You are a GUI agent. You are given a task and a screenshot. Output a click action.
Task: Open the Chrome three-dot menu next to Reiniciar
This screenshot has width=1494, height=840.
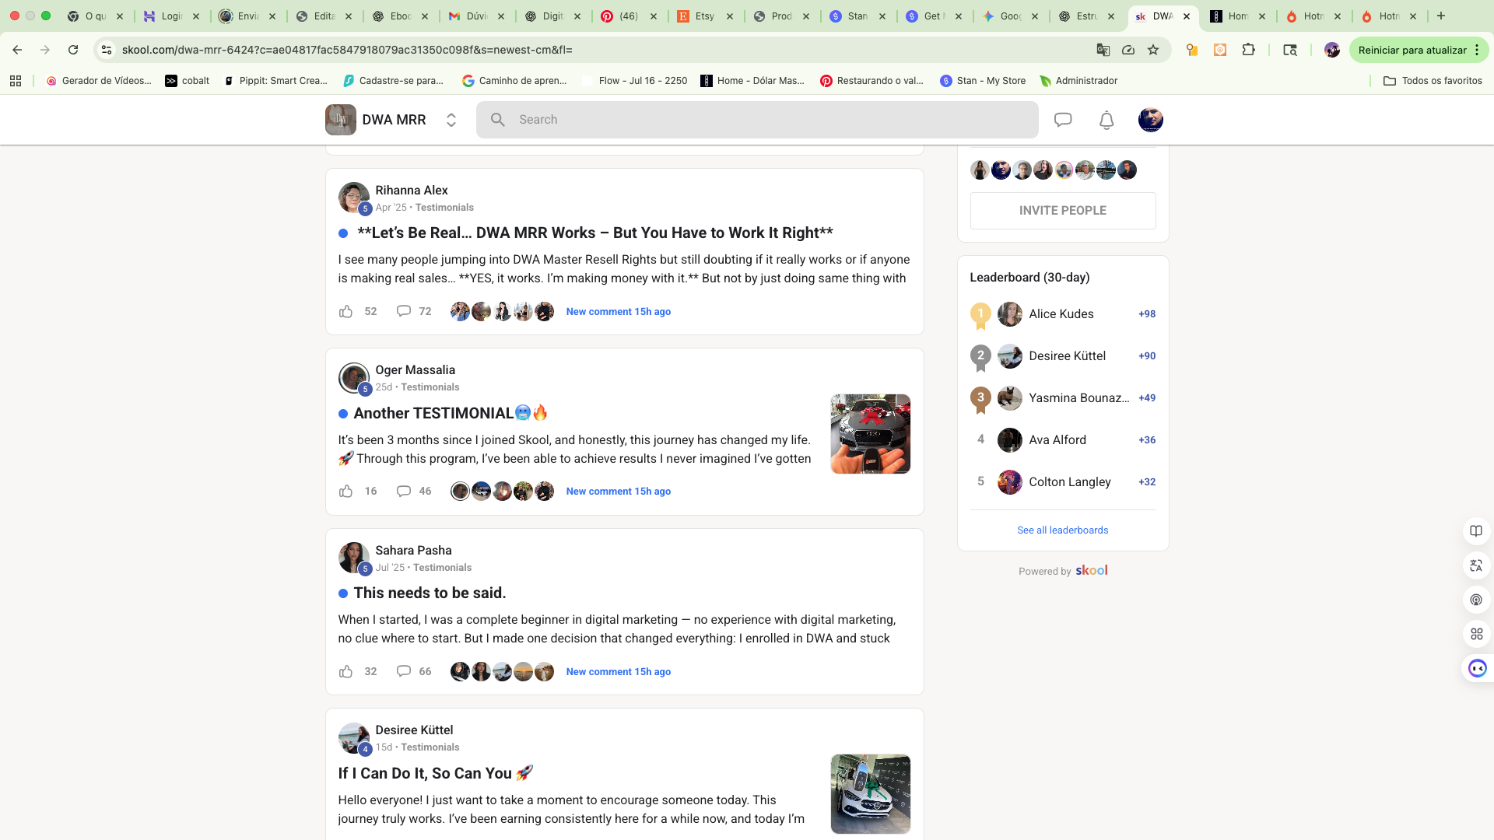pyautogui.click(x=1477, y=50)
